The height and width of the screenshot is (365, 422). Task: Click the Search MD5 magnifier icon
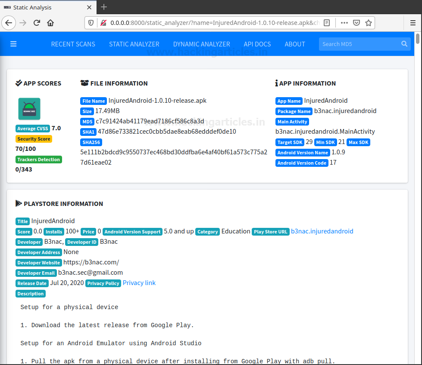point(404,44)
